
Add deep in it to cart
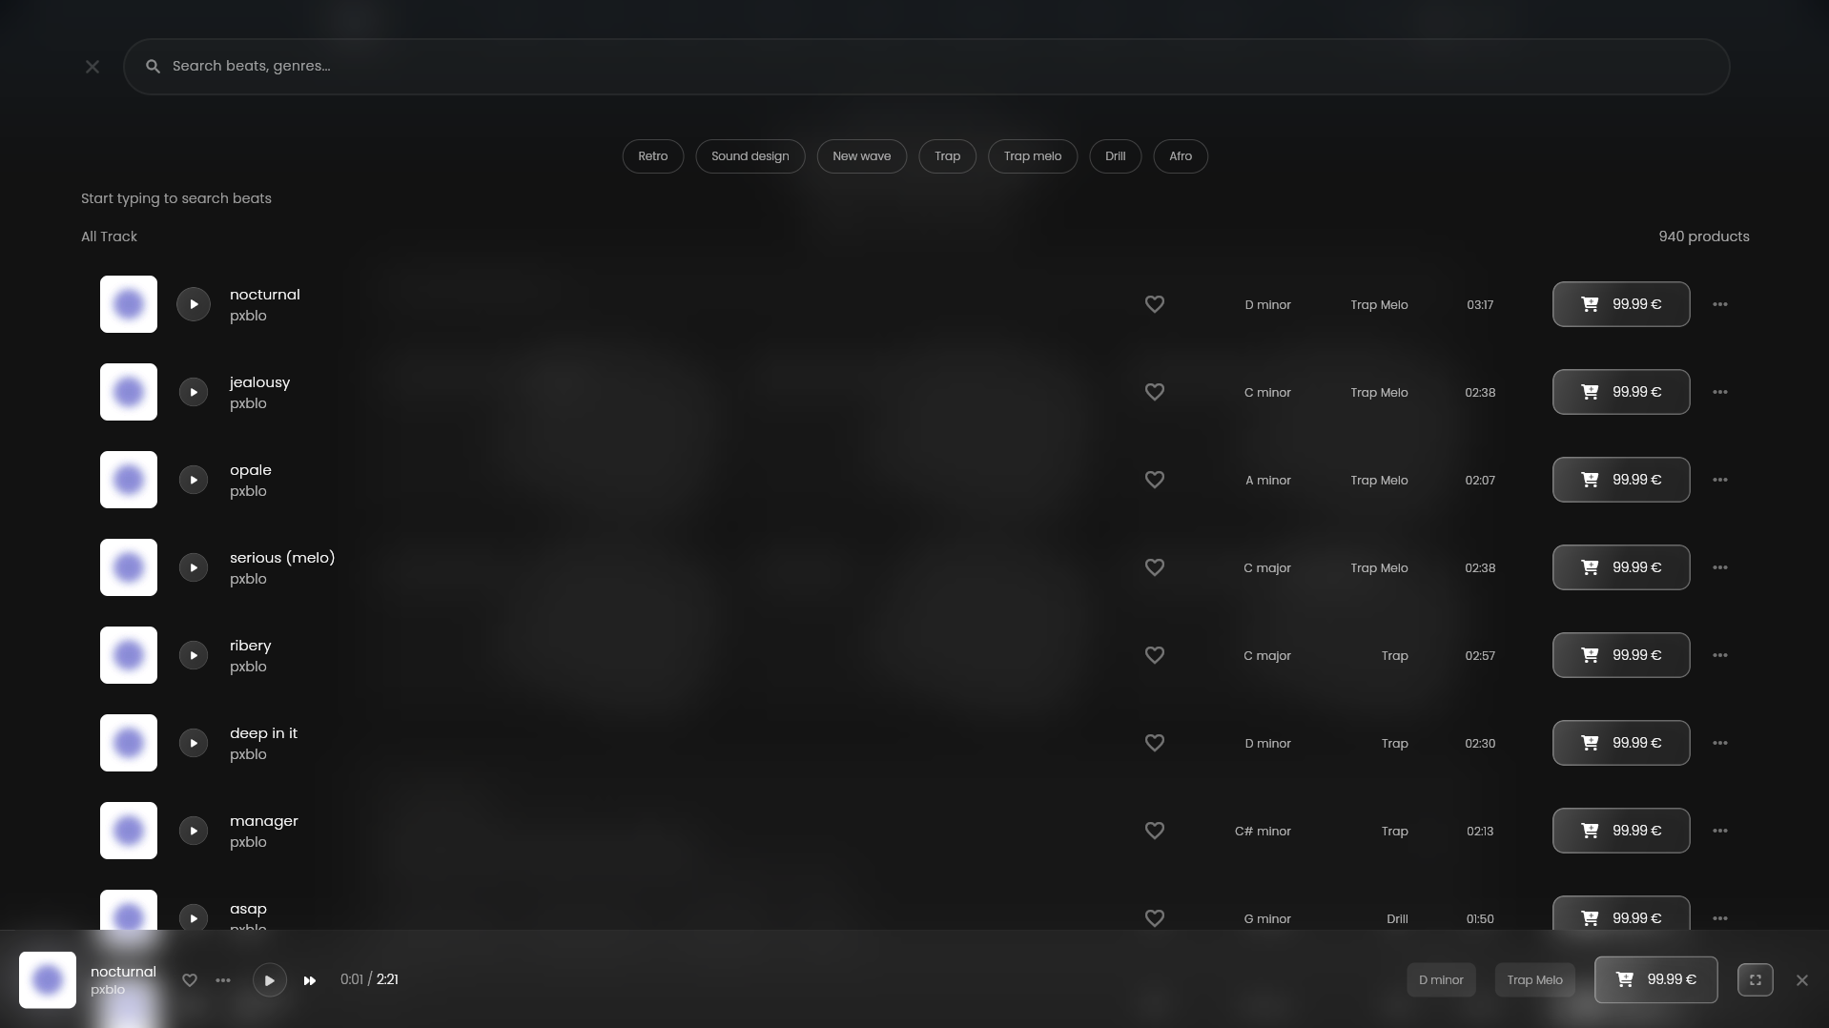(x=1621, y=743)
